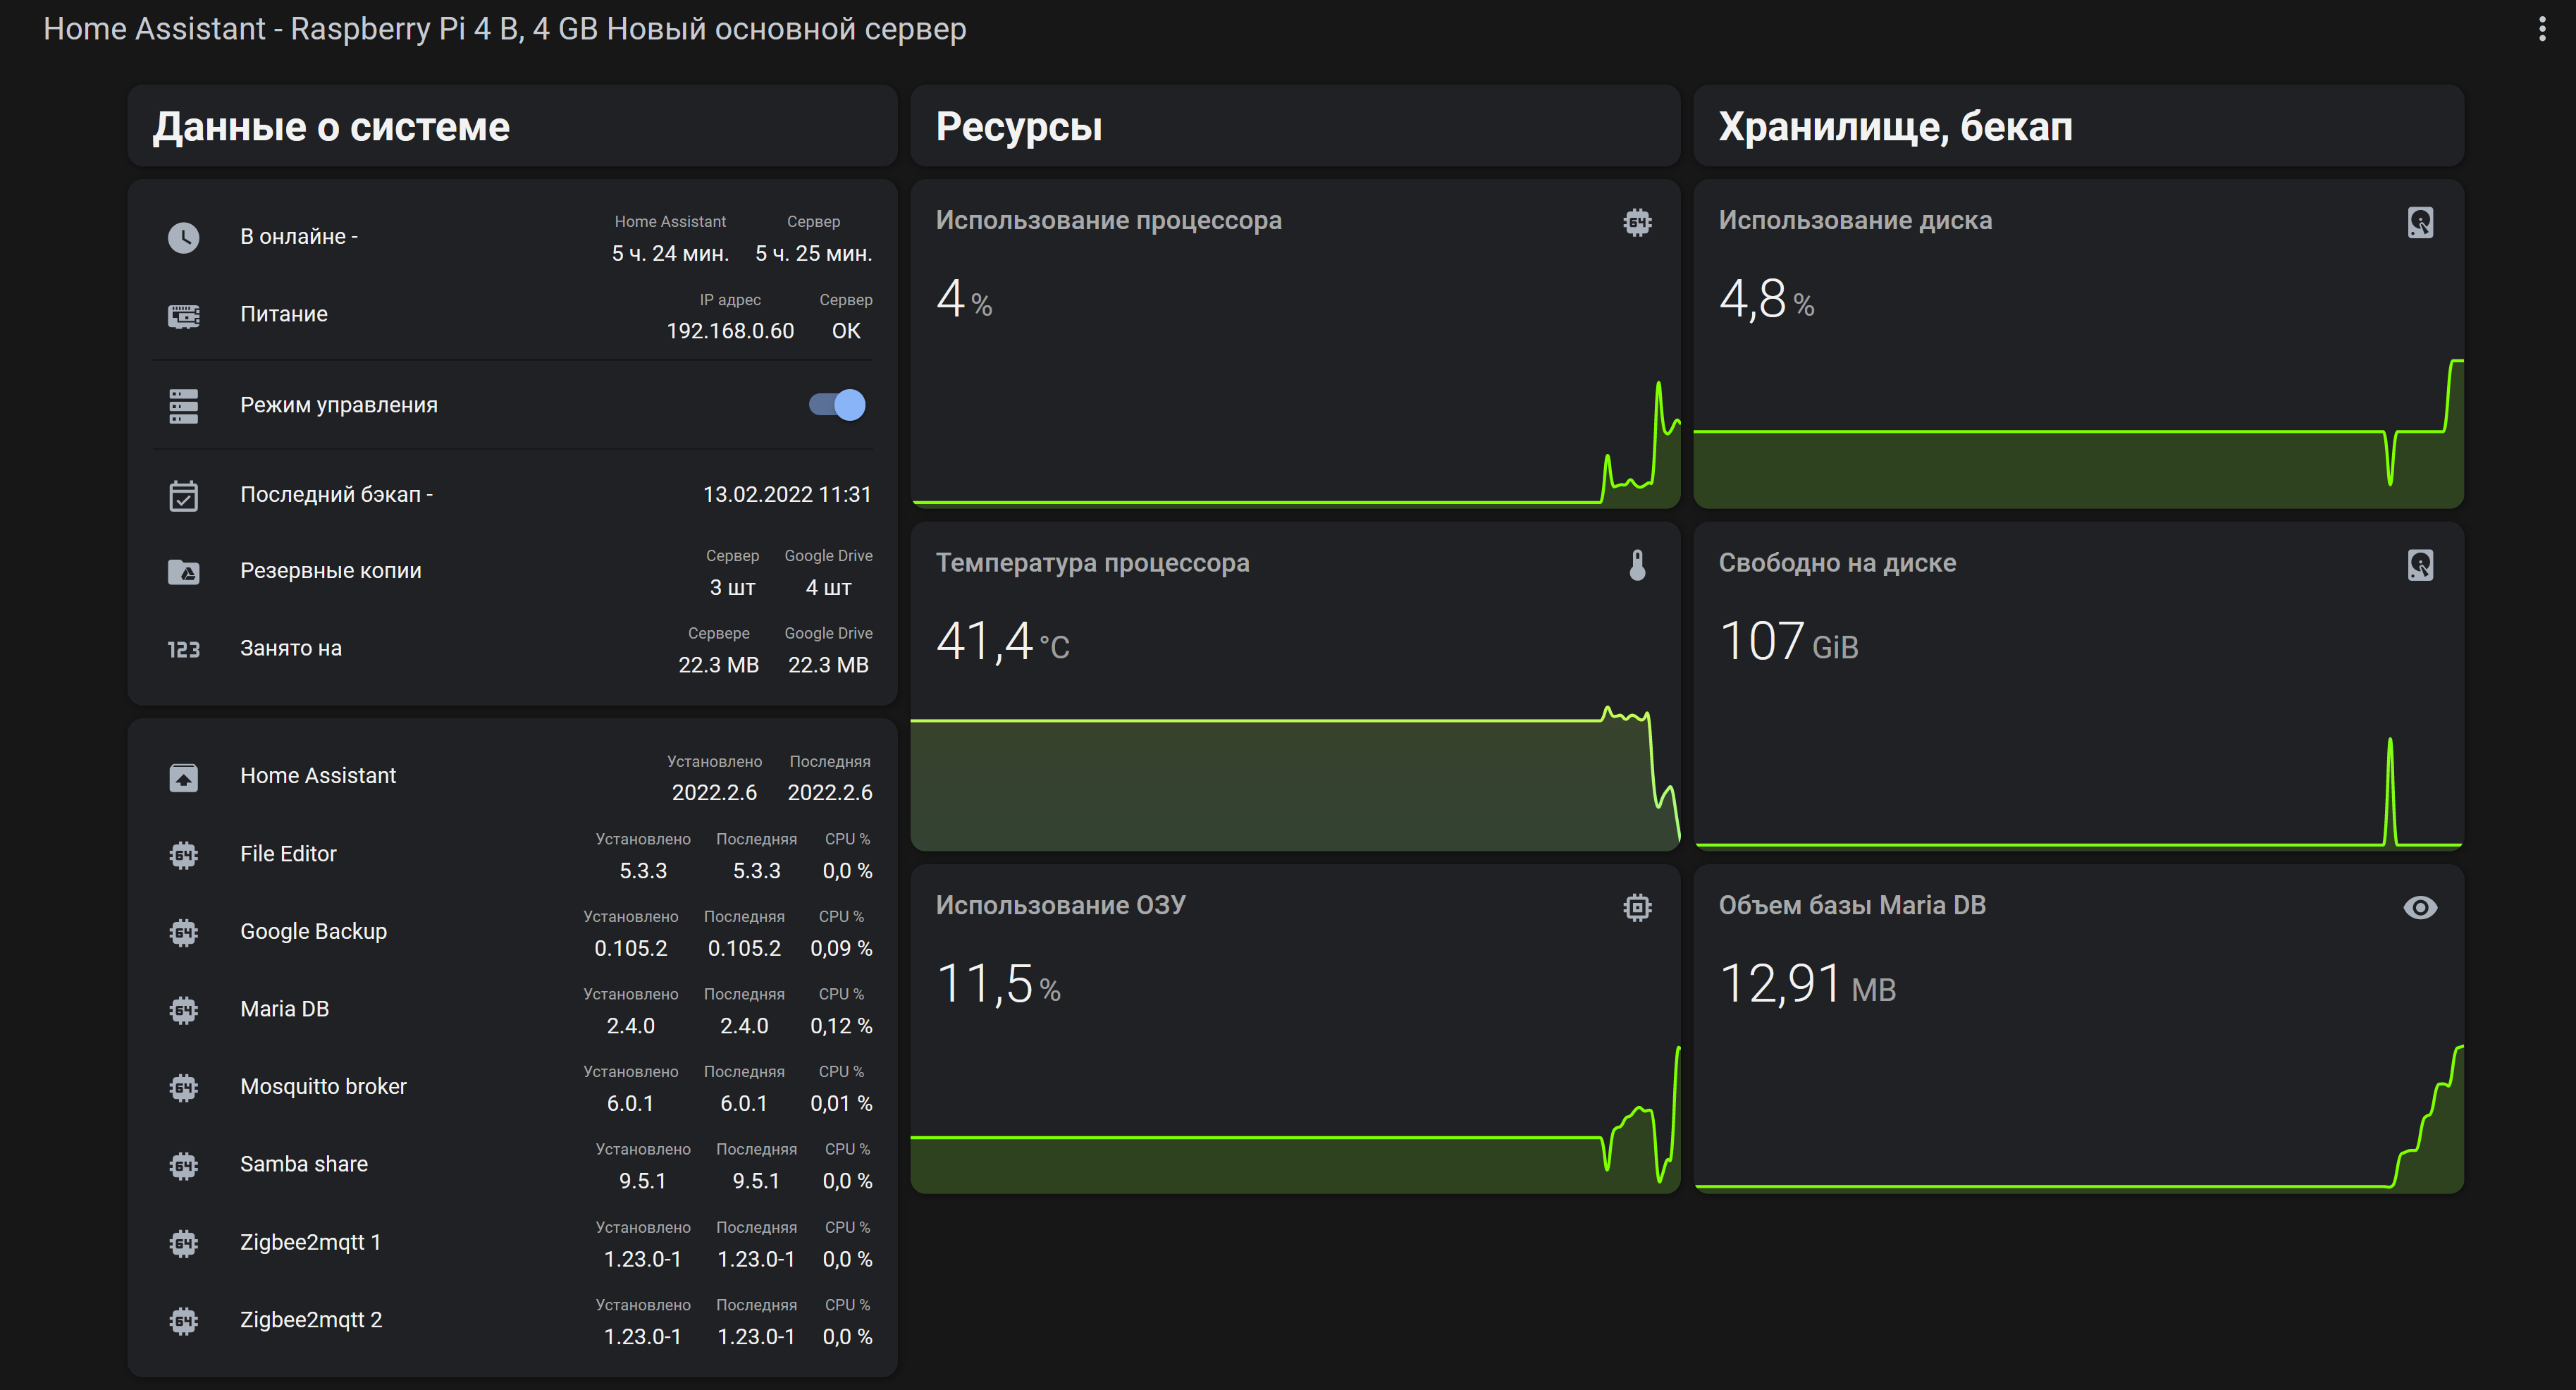Click the eye icon on Объем базы Maria DB card
The height and width of the screenshot is (1390, 2576).
point(2420,908)
